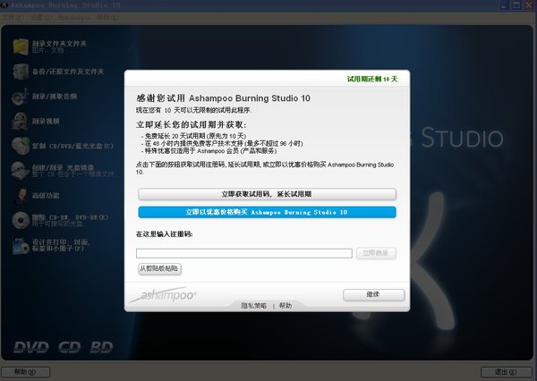Viewport: 537px width, 381px height.
Task: Select the 备份/还原文件及文件夹 safe icon
Action: click(21, 72)
